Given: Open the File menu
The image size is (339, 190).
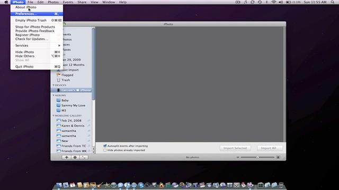Looking at the screenshot, I should click(30, 2).
